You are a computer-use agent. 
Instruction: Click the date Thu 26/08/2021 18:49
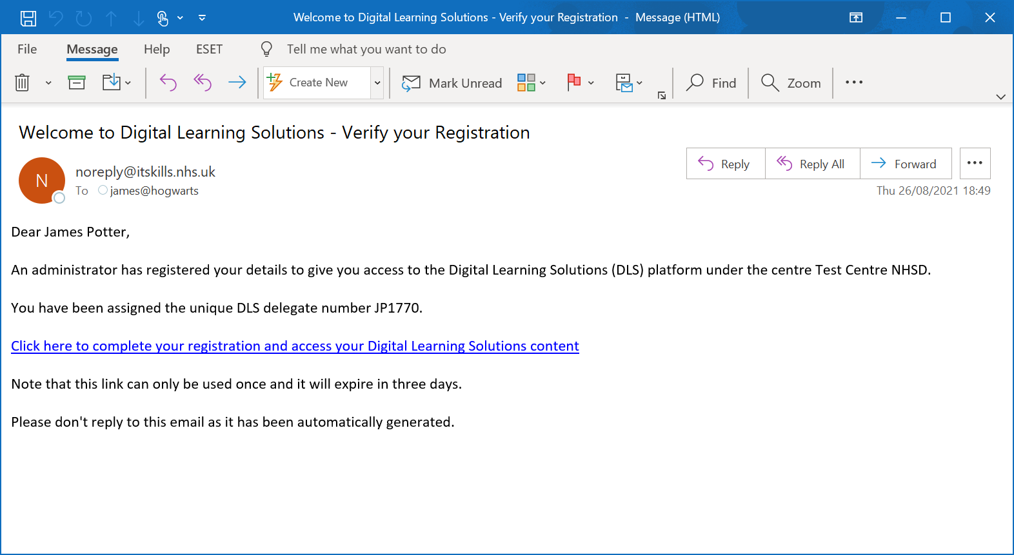(x=933, y=191)
